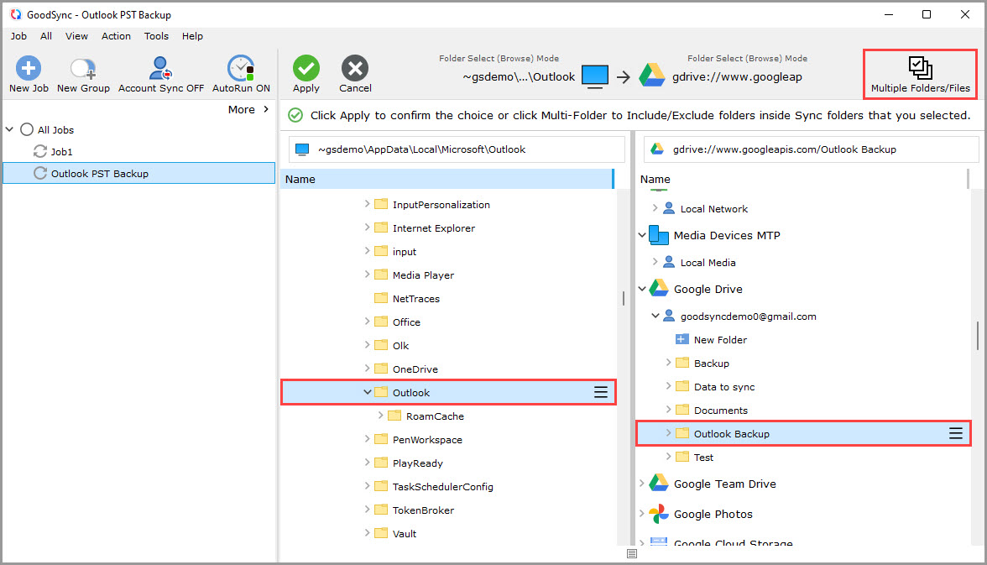Click the sync icon for Outlook PST Backup job
The image size is (987, 565).
[40, 173]
